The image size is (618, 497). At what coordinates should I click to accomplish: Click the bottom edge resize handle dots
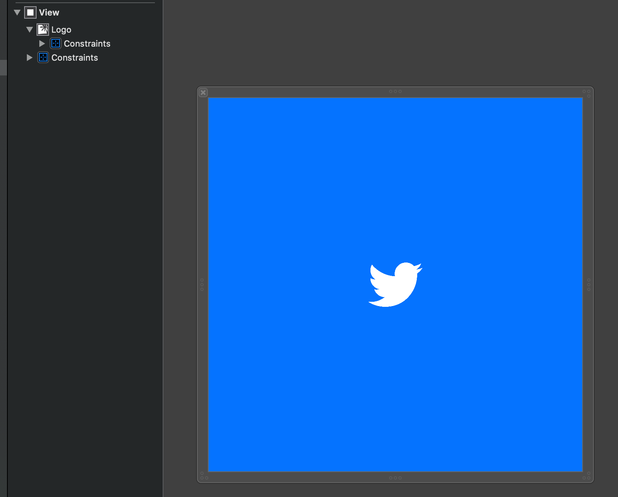[x=395, y=478]
